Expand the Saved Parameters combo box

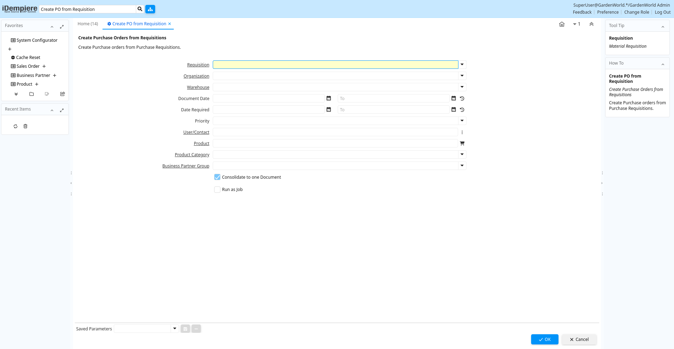pos(174,329)
